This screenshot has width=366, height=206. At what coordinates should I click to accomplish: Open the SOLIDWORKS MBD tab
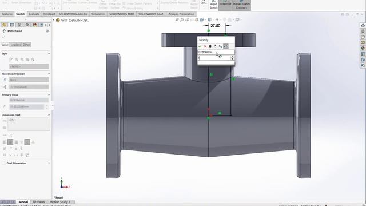122,14
